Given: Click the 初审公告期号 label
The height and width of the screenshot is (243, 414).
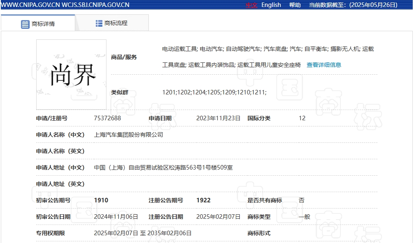Looking at the screenshot, I should coord(53,200).
